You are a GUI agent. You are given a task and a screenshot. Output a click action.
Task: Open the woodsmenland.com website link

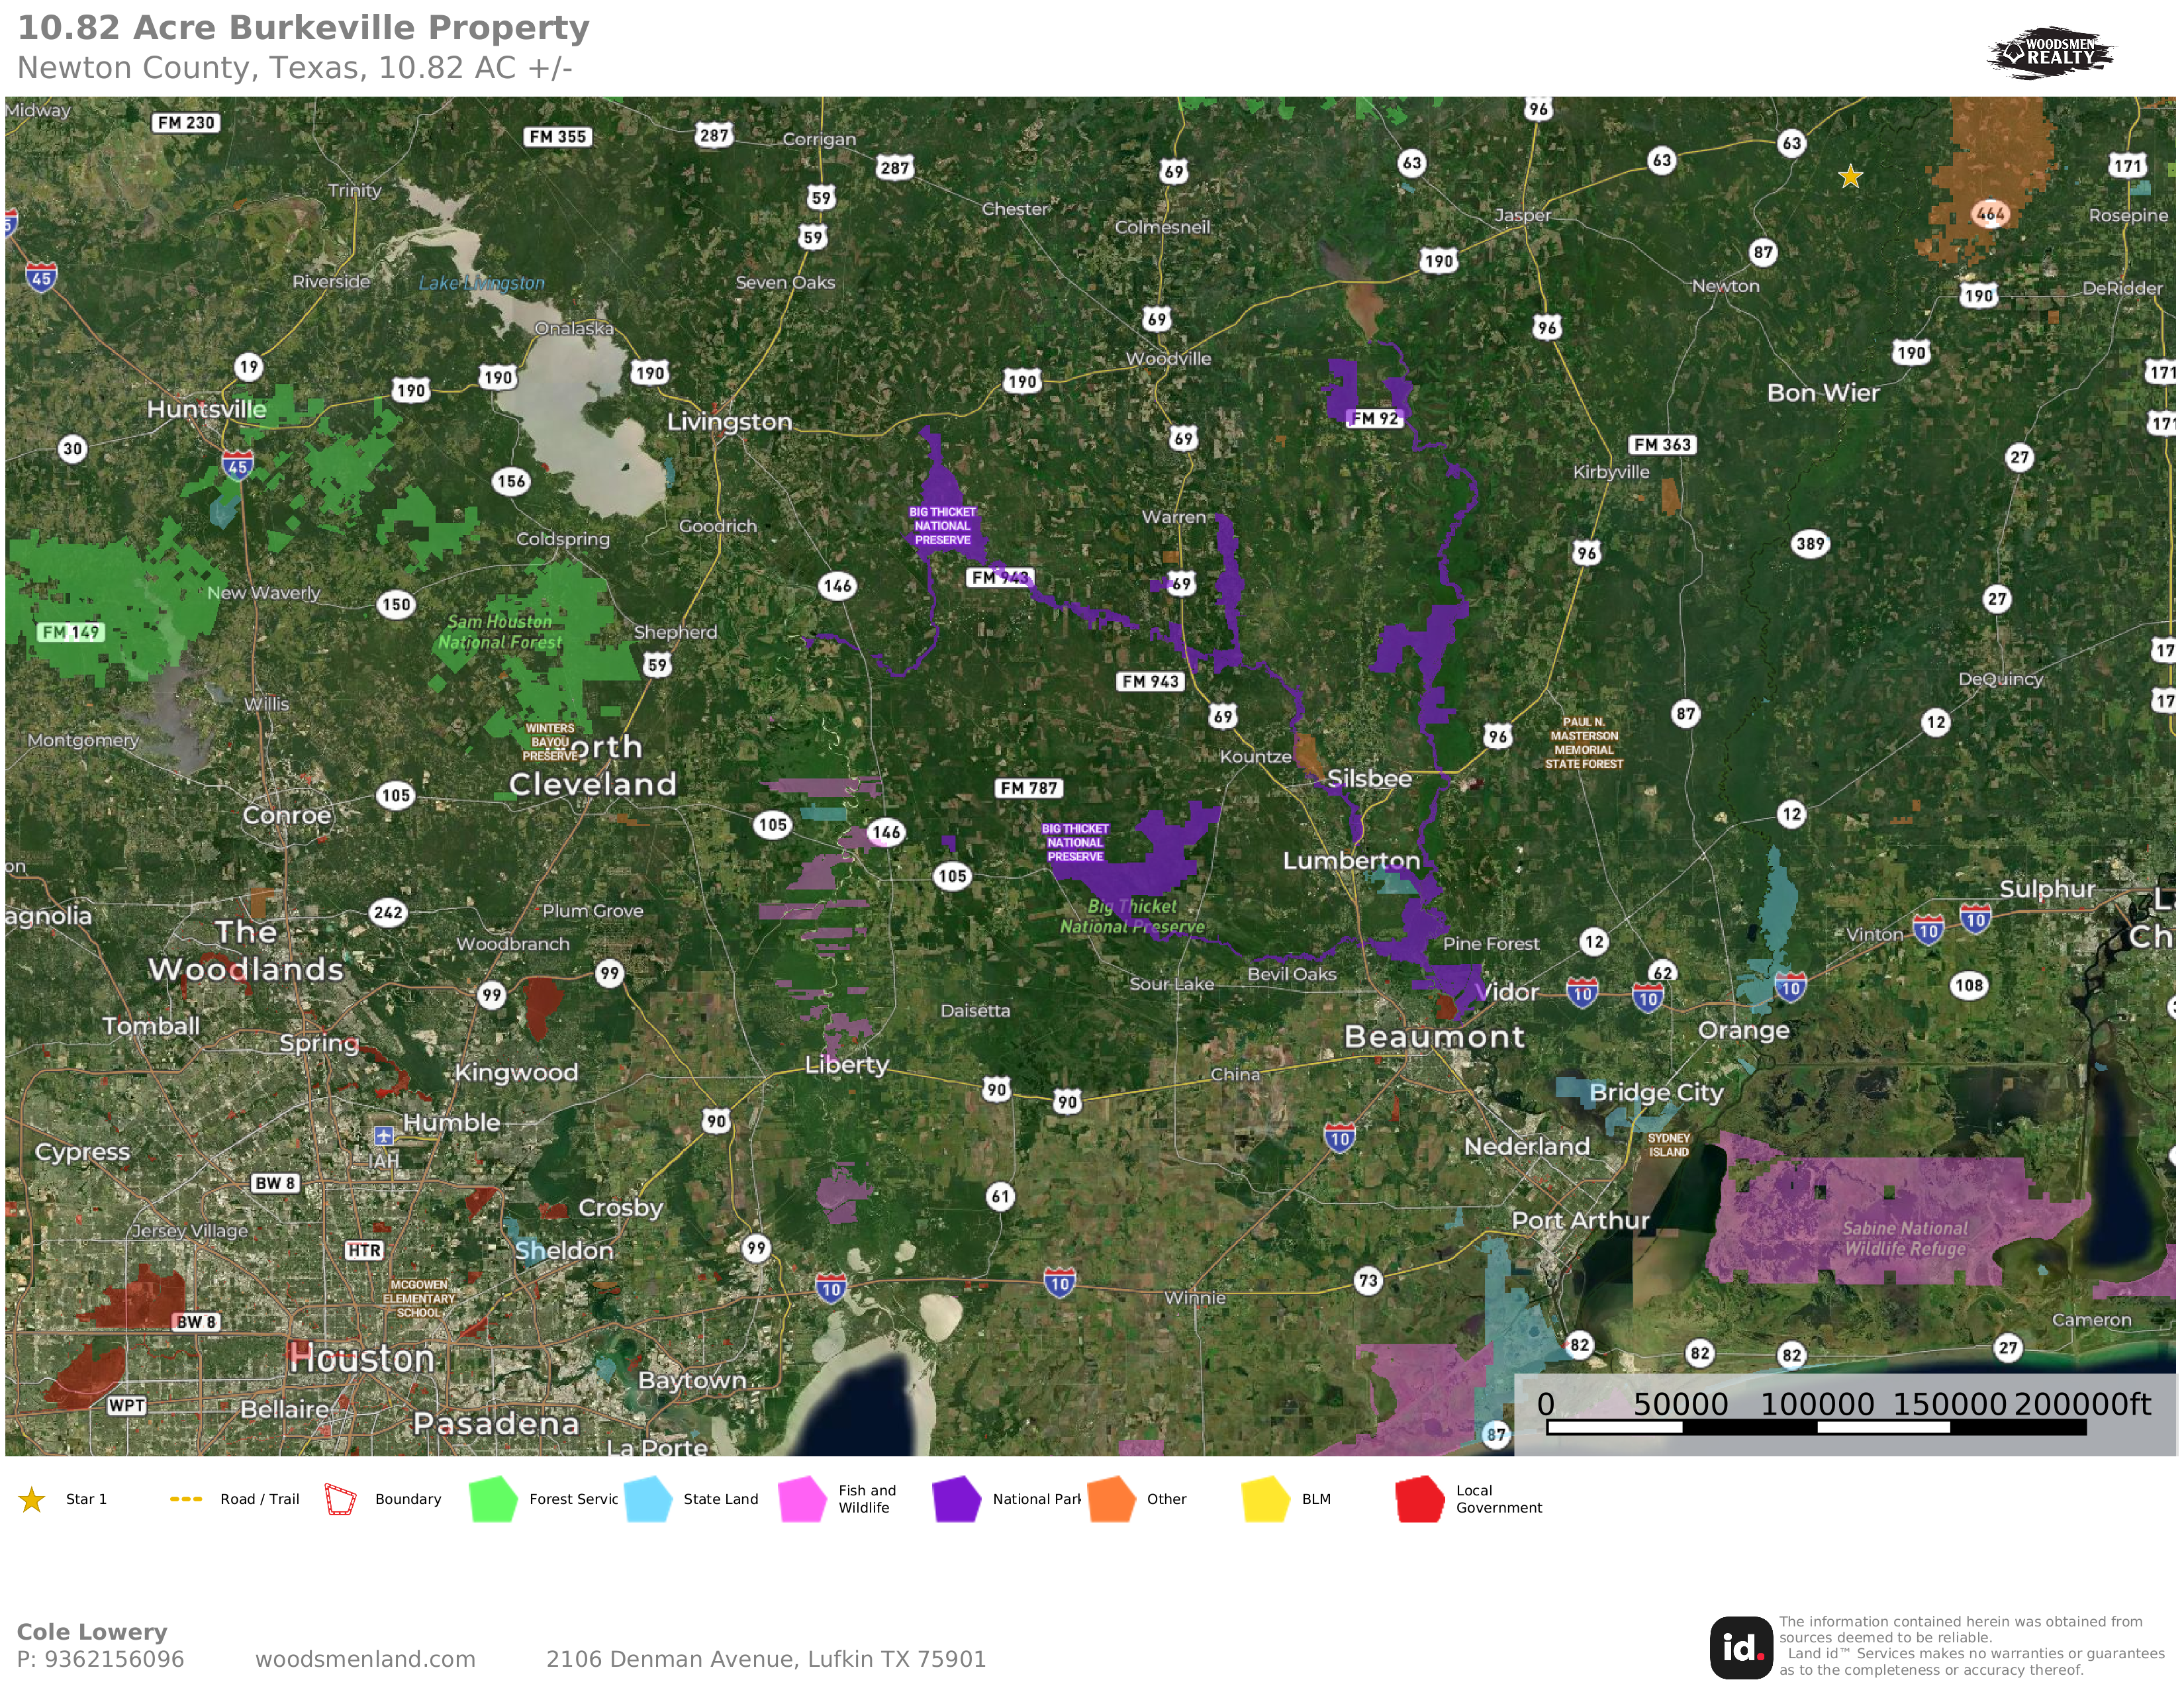(365, 1659)
